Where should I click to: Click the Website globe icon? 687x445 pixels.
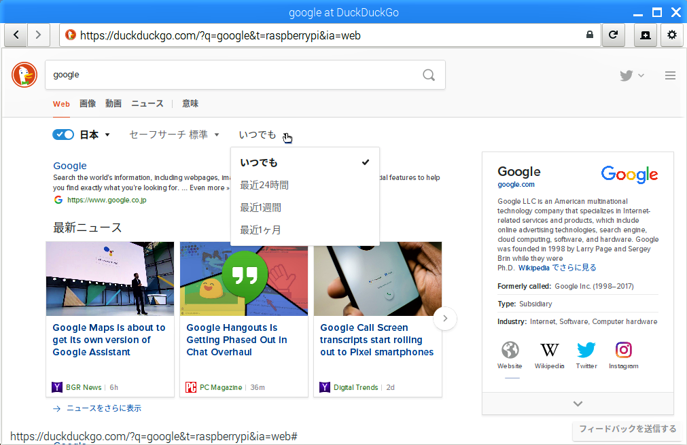click(510, 350)
